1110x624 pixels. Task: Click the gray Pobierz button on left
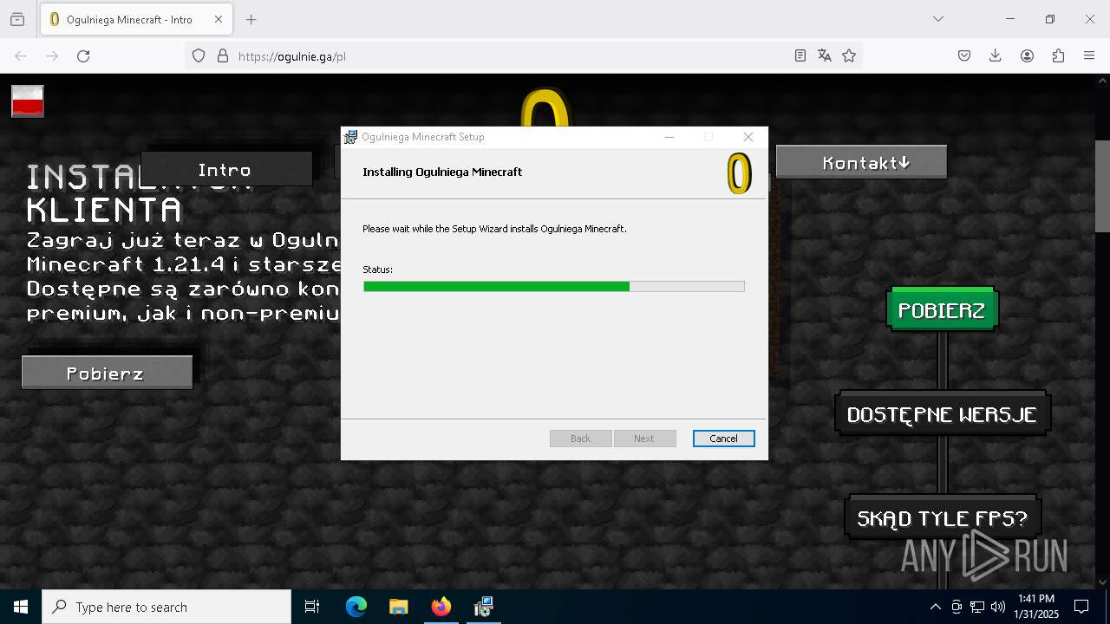pos(107,373)
